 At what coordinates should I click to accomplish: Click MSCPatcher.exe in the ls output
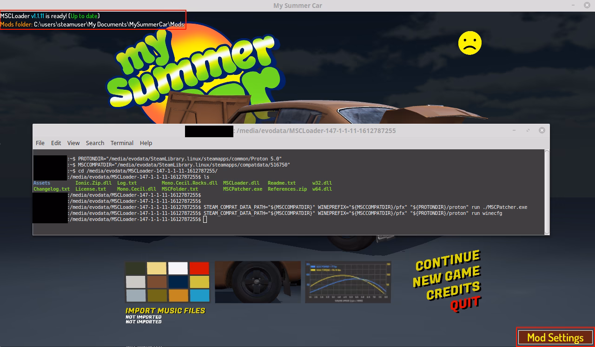coord(243,189)
